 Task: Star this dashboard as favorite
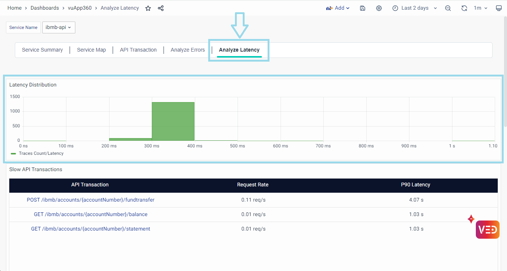tap(148, 8)
